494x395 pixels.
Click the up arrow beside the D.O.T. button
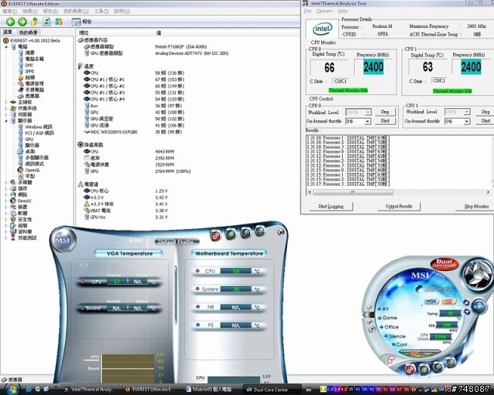pyautogui.click(x=466, y=302)
